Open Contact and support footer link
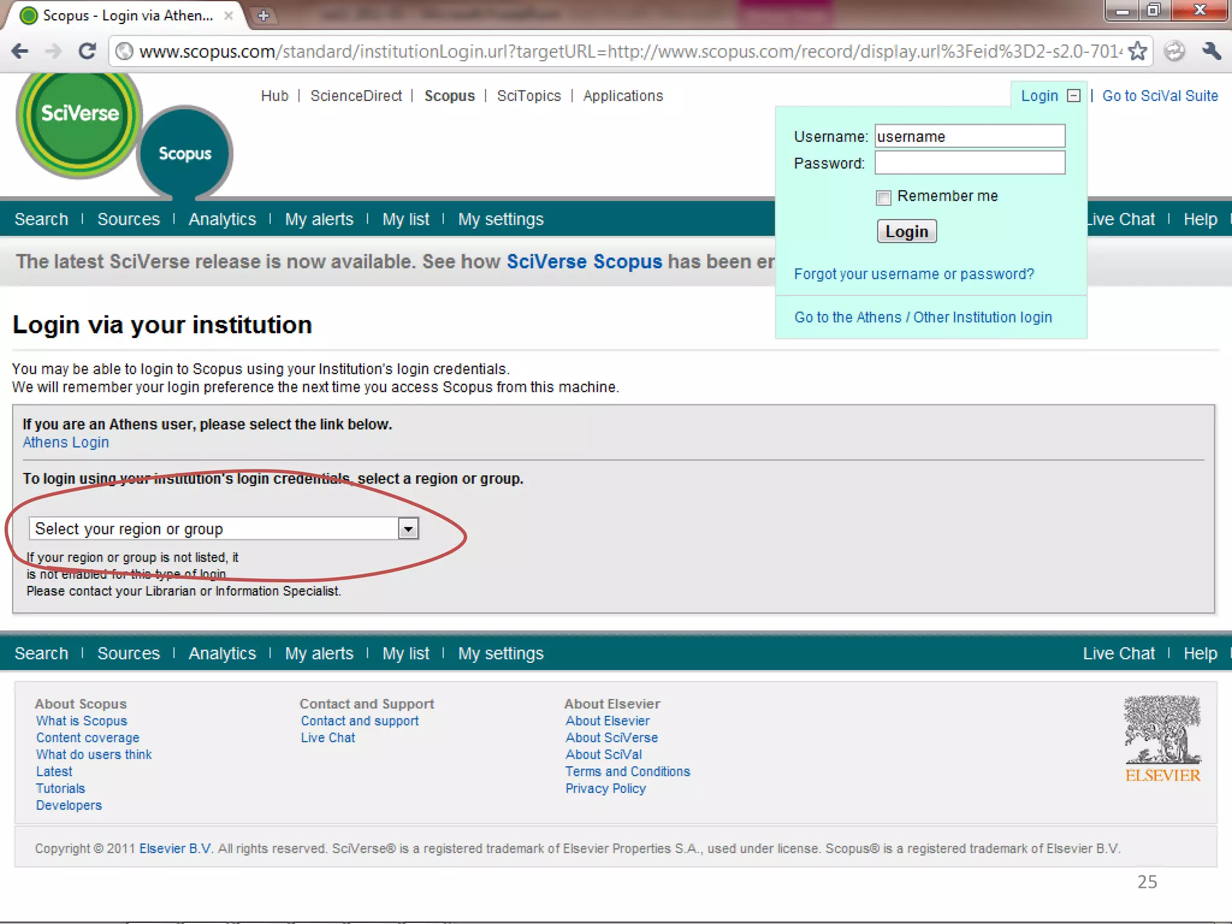Viewport: 1232px width, 924px height. tap(360, 721)
